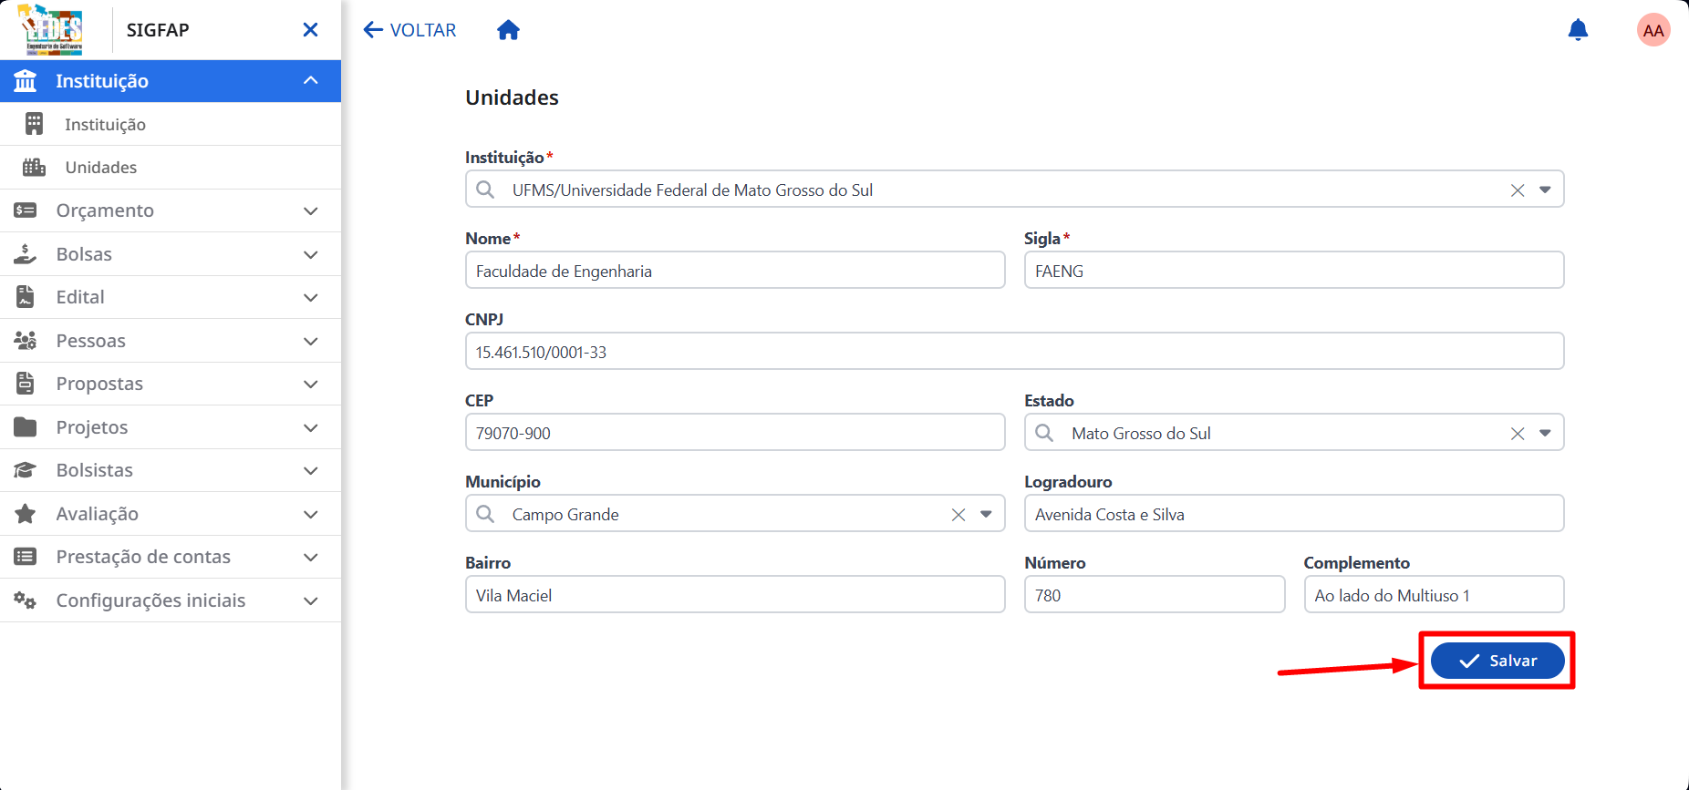The image size is (1689, 790).
Task: Open the Unidades sidebar item
Action: tap(171, 168)
